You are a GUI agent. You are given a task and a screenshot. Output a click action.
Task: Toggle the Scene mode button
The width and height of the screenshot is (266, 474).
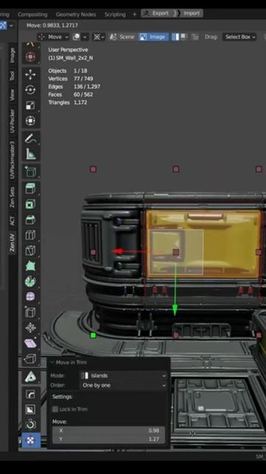pos(122,37)
